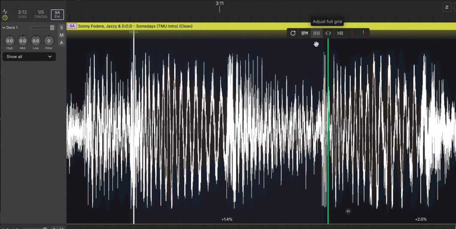The image size is (456, 229).
Task: Click the red downward arrow marker icon
Action: click(x=363, y=33)
